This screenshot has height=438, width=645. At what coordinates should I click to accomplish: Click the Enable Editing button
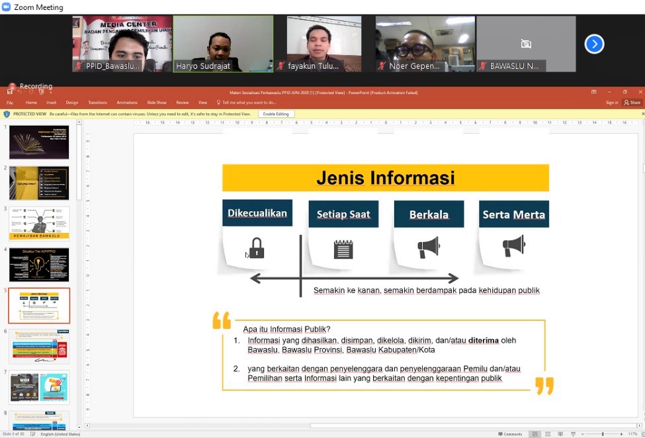[x=276, y=114]
